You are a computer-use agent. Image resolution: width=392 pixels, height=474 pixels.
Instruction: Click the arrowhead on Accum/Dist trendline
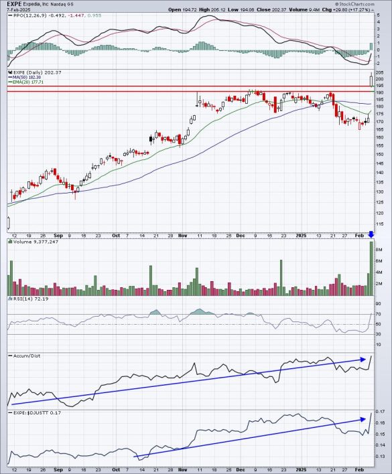pyautogui.click(x=363, y=360)
